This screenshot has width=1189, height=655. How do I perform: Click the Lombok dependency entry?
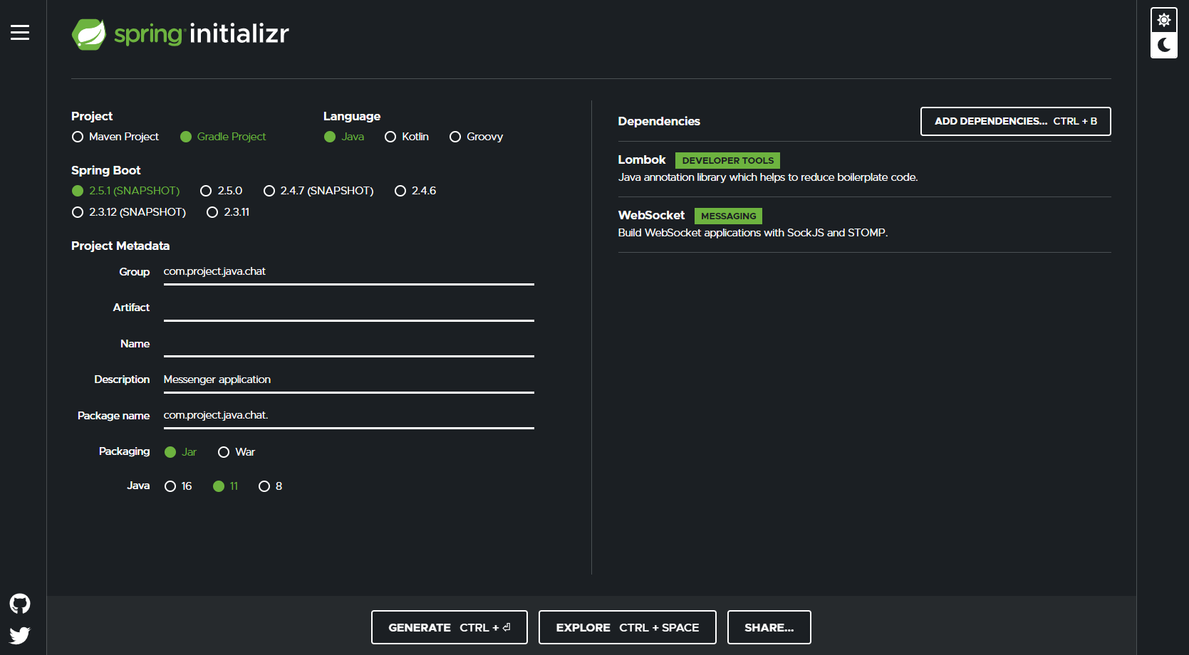[x=864, y=169]
